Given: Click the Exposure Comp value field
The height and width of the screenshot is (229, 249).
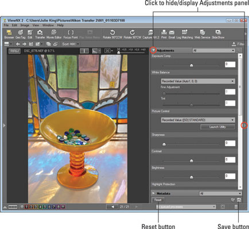Looking at the screenshot, I should tap(230, 65).
